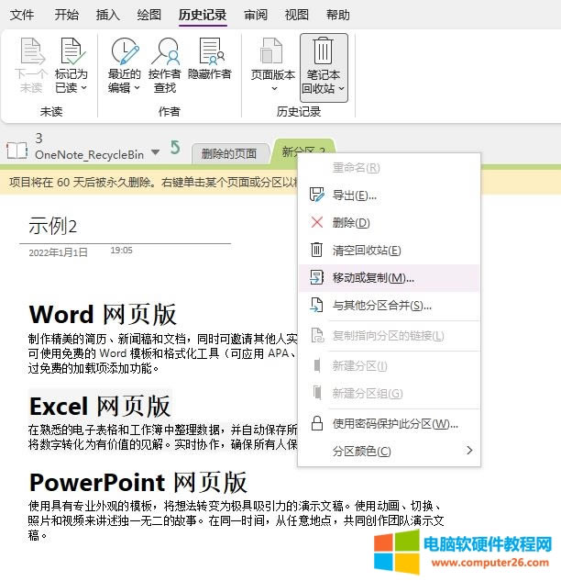Select 导出 (Export) in the context menu
The width and height of the screenshot is (561, 581).
click(354, 195)
